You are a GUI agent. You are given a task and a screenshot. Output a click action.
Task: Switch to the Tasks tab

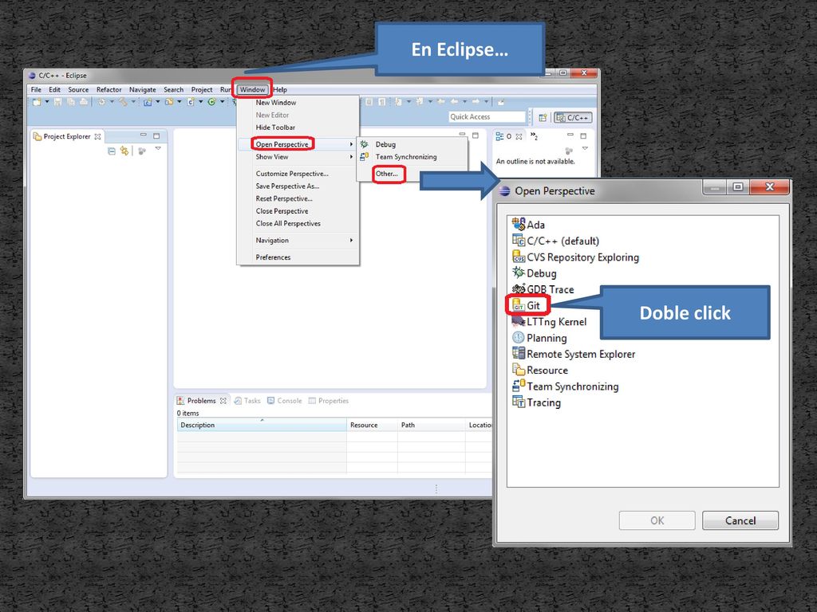click(247, 401)
